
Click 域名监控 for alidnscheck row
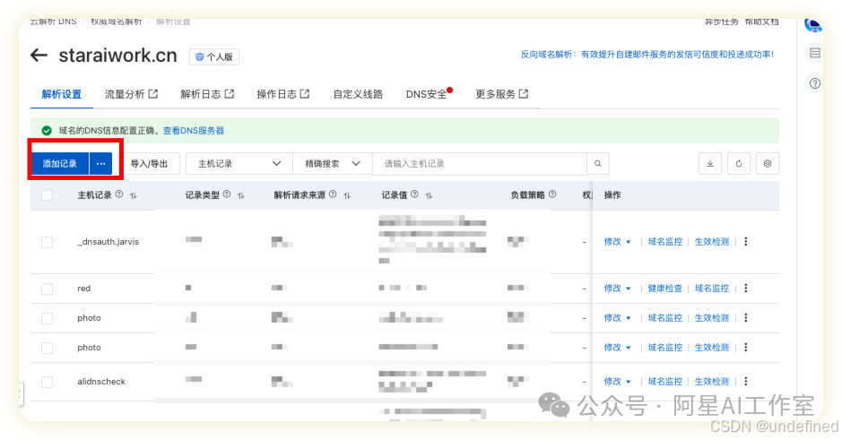(664, 382)
